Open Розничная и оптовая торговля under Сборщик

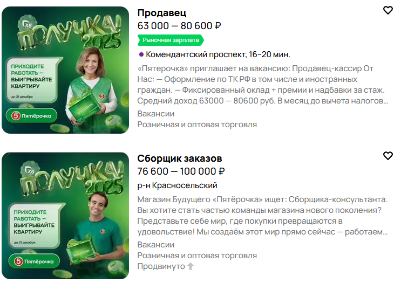point(197,256)
